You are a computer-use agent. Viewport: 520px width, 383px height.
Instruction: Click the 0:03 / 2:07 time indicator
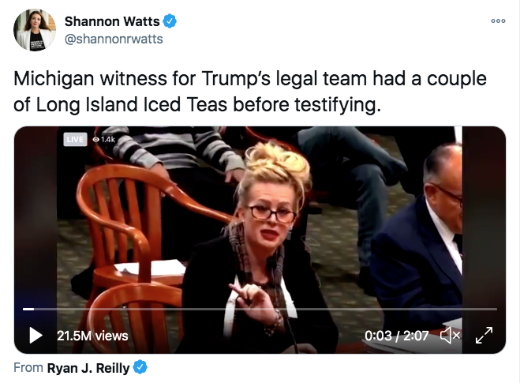coord(397,336)
